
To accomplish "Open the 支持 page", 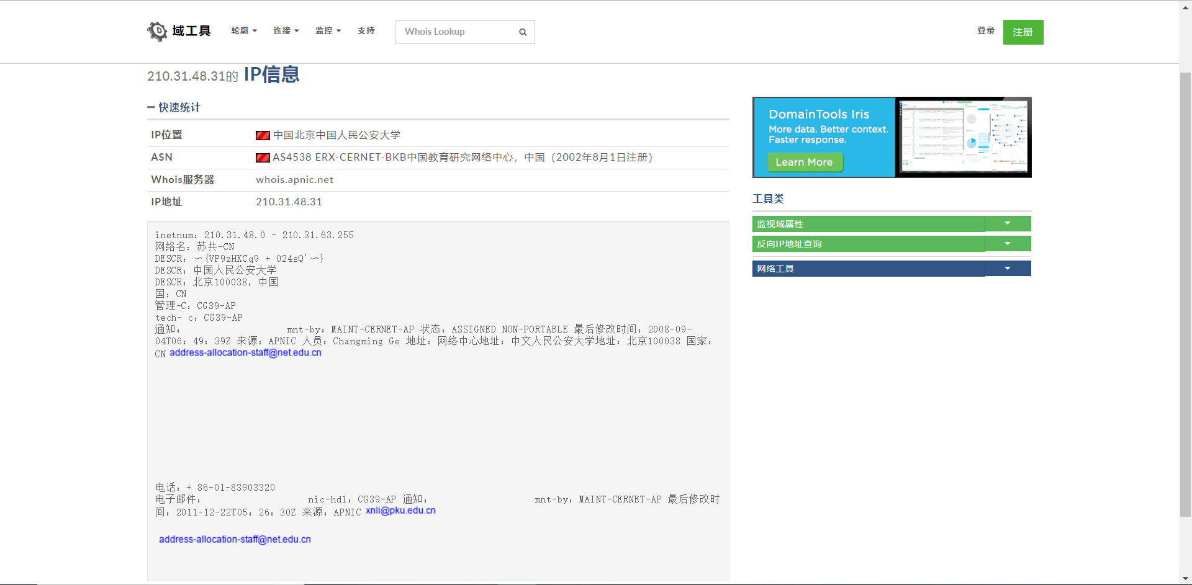I will [x=366, y=30].
